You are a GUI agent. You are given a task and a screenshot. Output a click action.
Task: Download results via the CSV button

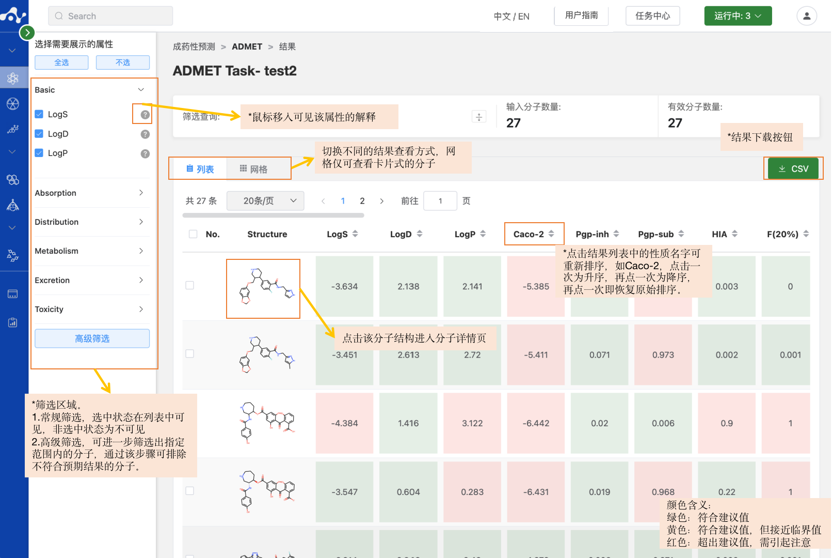tap(793, 168)
